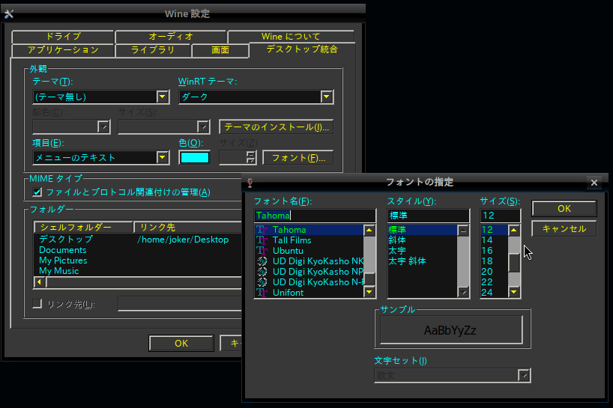
Task: Click the UD Digi KyoKasho NP font icon
Action: (x=262, y=272)
